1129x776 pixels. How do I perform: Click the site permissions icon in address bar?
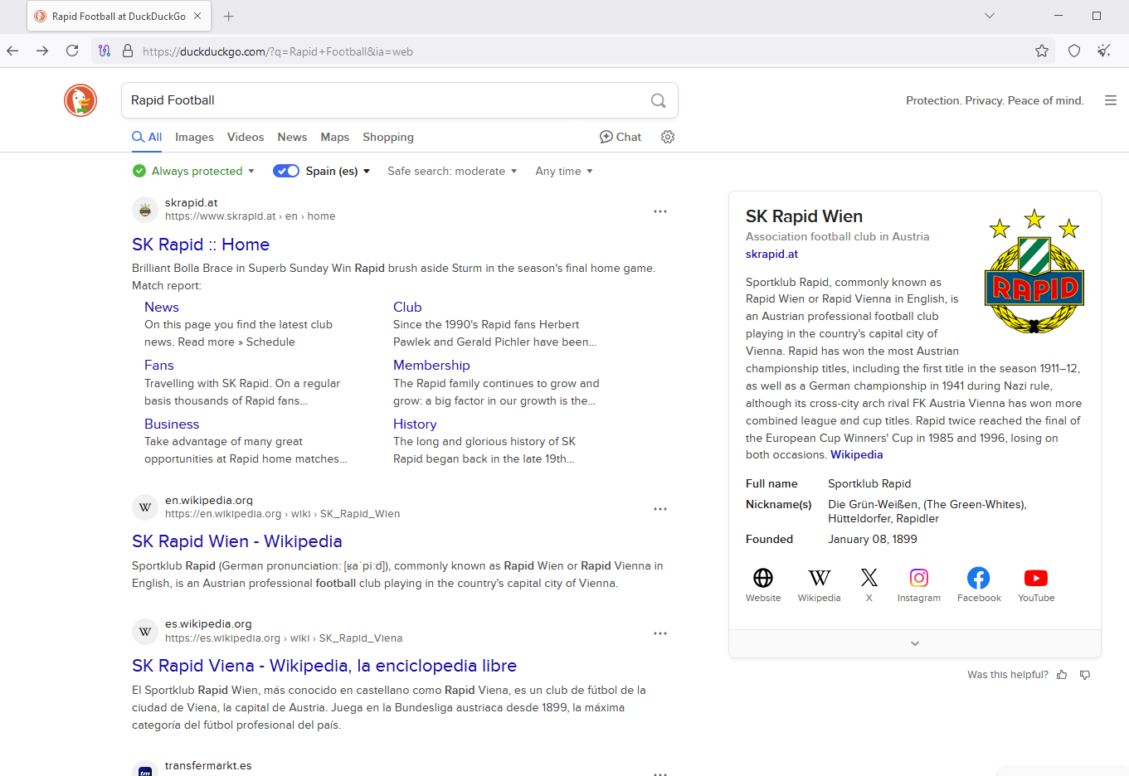coord(105,51)
